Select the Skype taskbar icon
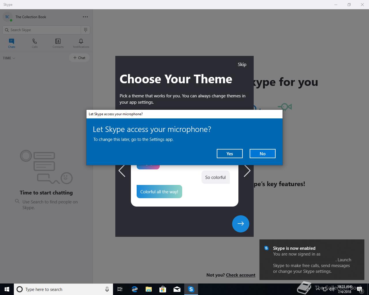 (191, 289)
